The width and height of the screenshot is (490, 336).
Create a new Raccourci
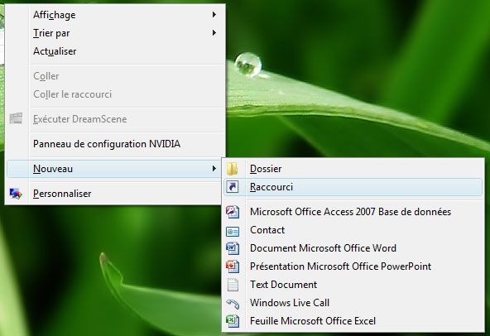(353, 187)
